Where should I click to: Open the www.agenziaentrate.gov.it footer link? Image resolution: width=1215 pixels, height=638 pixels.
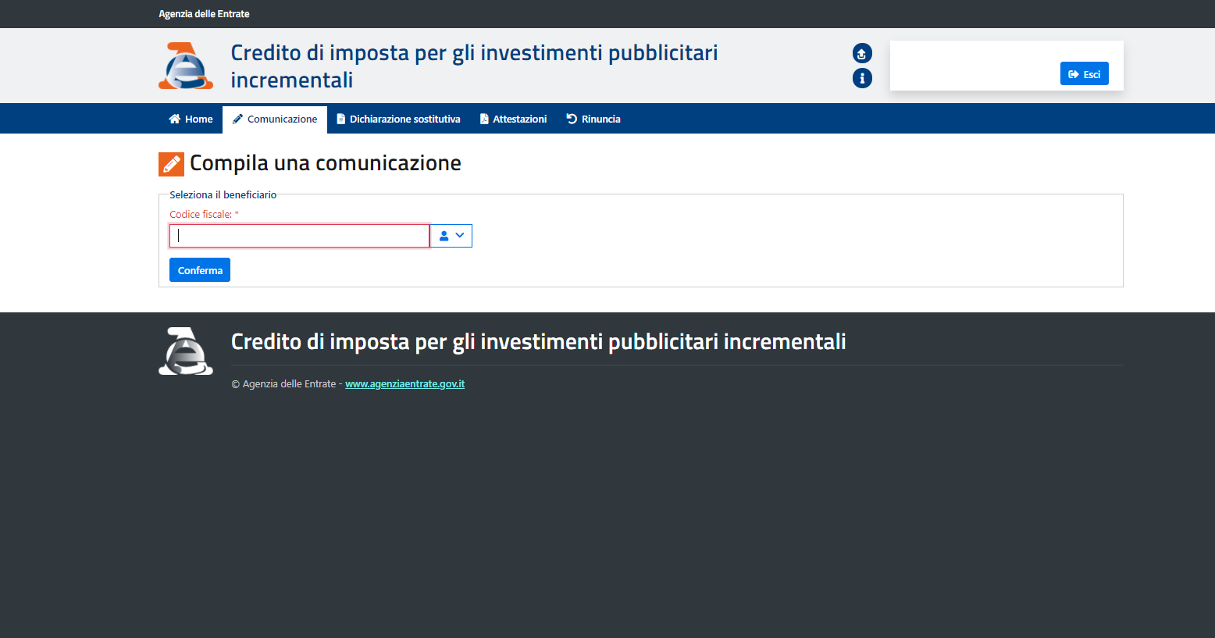(x=404, y=384)
